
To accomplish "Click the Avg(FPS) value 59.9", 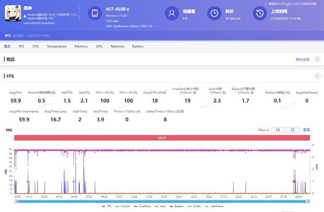I will point(16,101).
